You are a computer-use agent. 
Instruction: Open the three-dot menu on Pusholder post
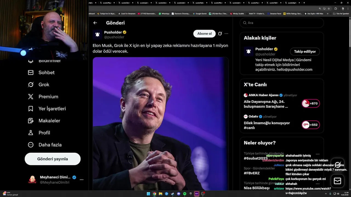227,34
